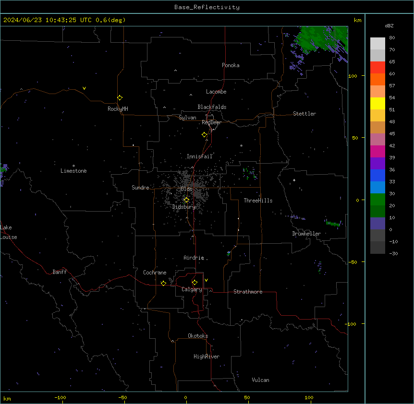Click the dBZ legend heading
Image resolution: width=414 pixels, height=404 pixels.
click(x=389, y=26)
